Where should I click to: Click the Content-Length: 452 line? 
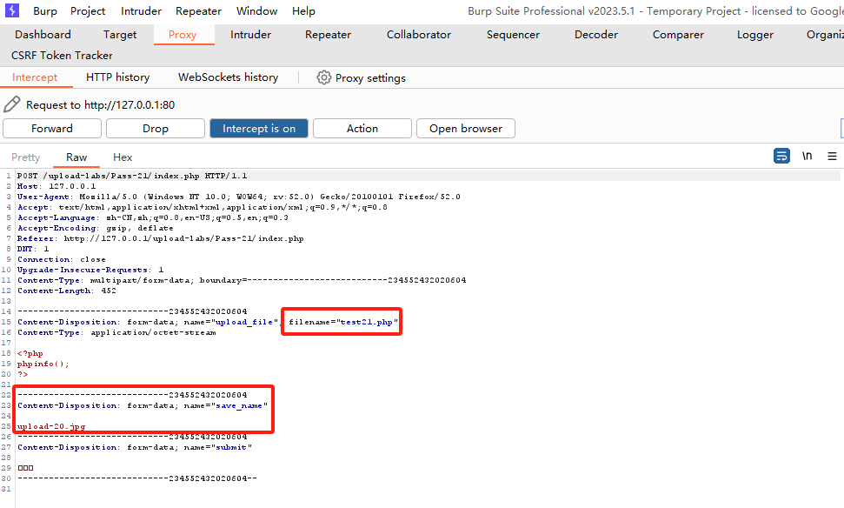(67, 291)
